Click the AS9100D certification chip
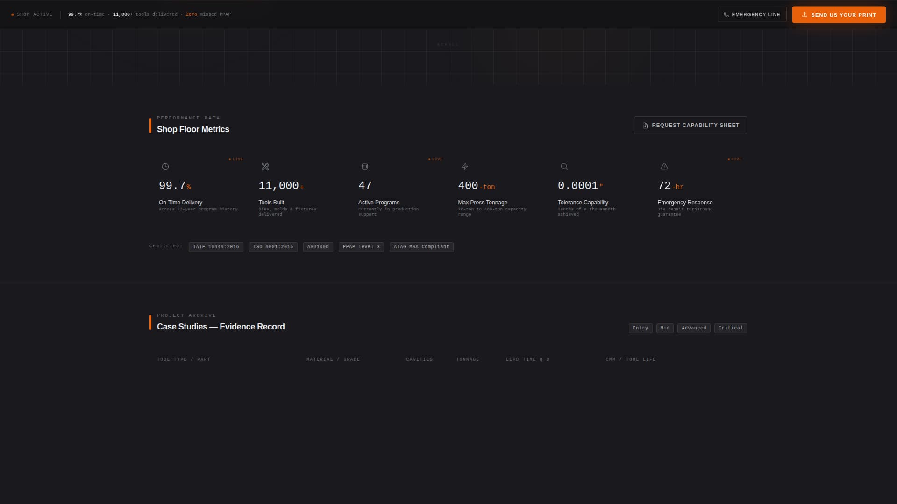The image size is (897, 504). [x=318, y=247]
